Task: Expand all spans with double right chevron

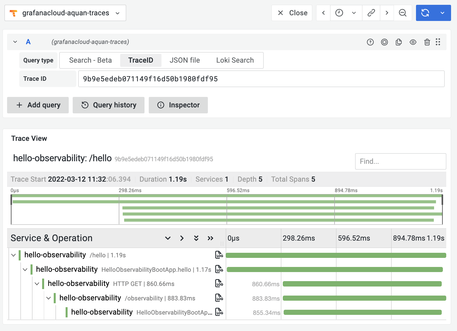Action: point(210,238)
